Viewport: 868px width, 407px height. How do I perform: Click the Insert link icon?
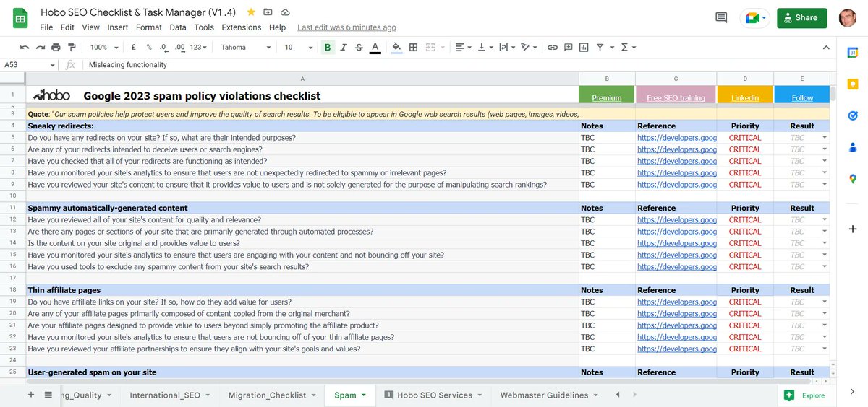(552, 48)
